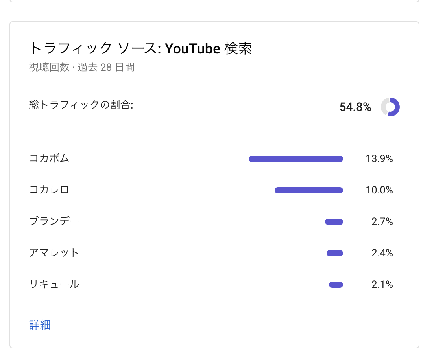Click the 10.0% value
The width and height of the screenshot is (432, 361).
pyautogui.click(x=379, y=190)
